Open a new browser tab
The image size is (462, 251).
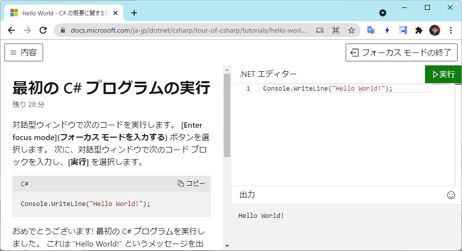[x=134, y=13]
